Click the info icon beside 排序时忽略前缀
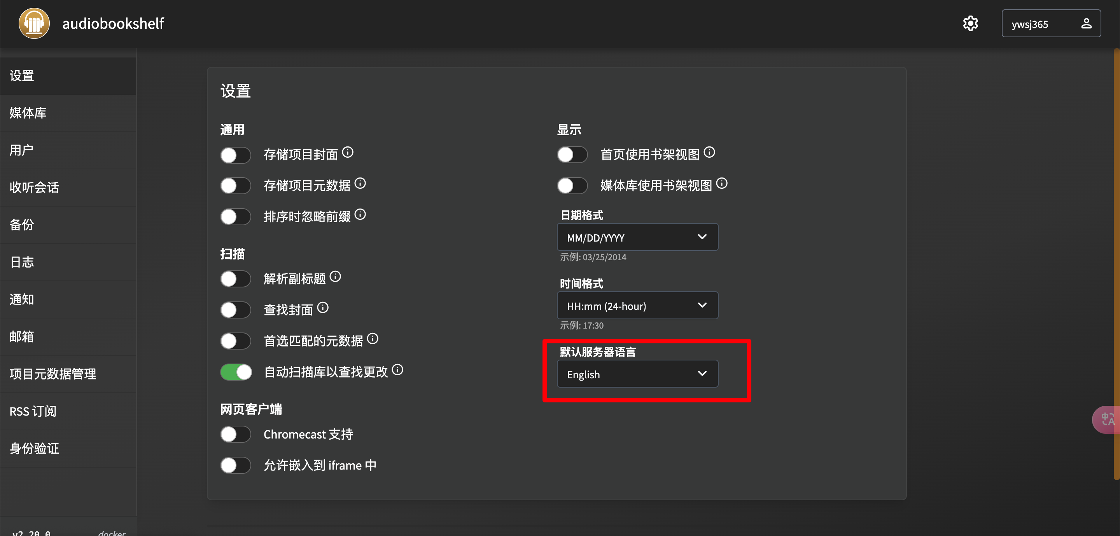The width and height of the screenshot is (1120, 536). coord(360,214)
